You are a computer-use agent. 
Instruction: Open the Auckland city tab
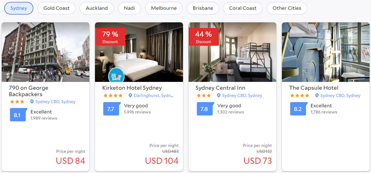pyautogui.click(x=97, y=8)
